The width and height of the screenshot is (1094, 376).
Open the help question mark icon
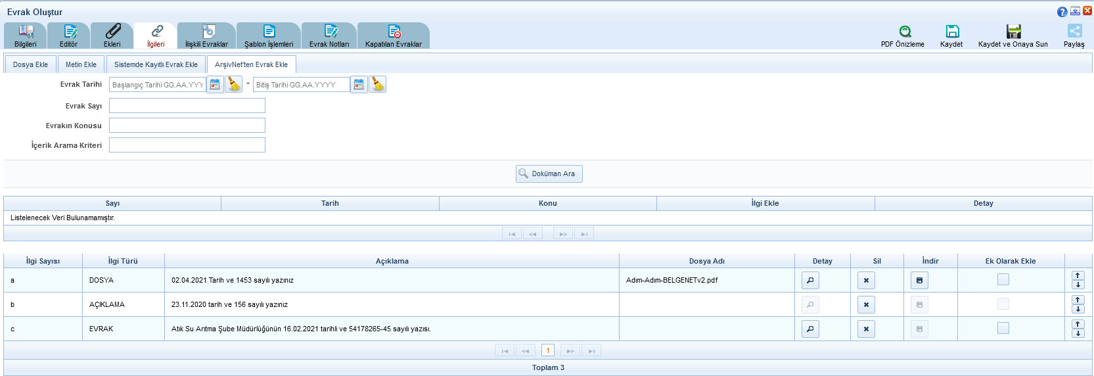point(1062,12)
